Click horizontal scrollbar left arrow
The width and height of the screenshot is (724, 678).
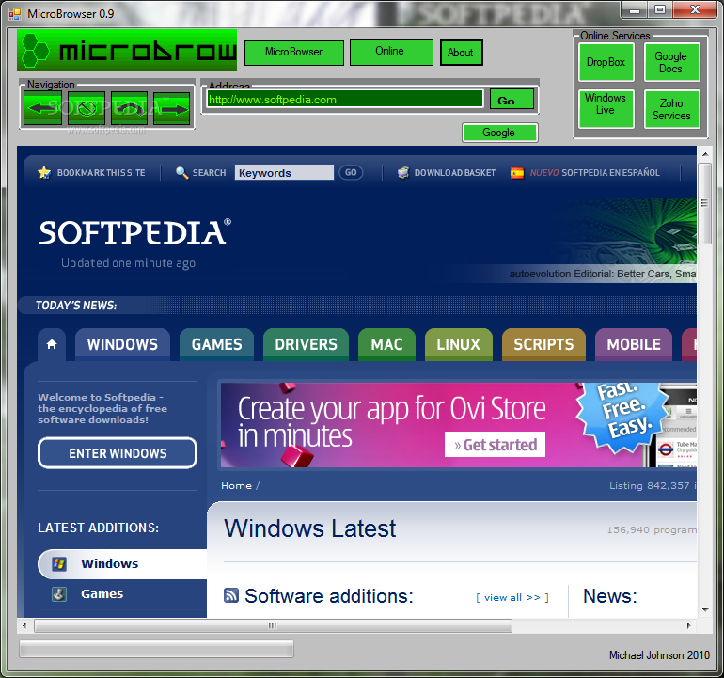click(24, 626)
